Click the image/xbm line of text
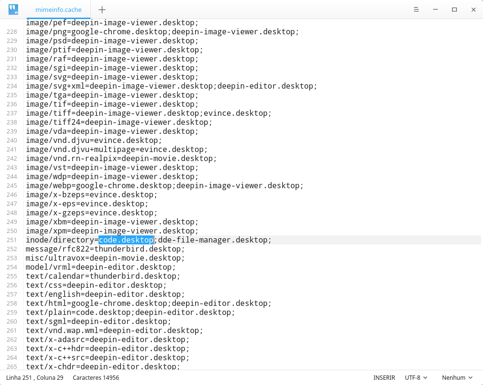This screenshot has width=483, height=385. (112, 222)
